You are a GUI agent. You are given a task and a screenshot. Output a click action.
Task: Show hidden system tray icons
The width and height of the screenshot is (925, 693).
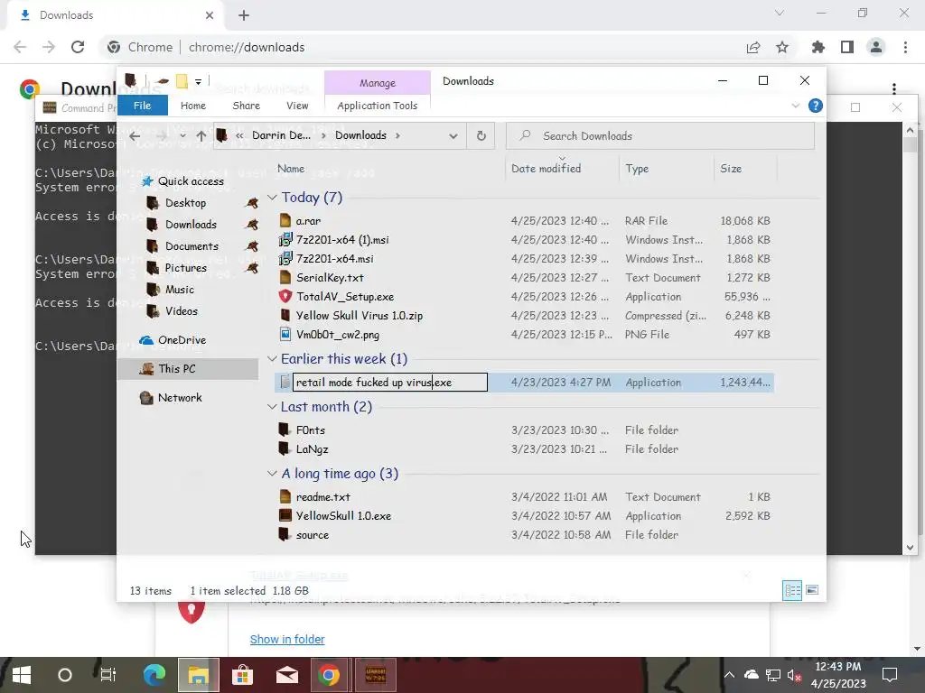point(729,675)
